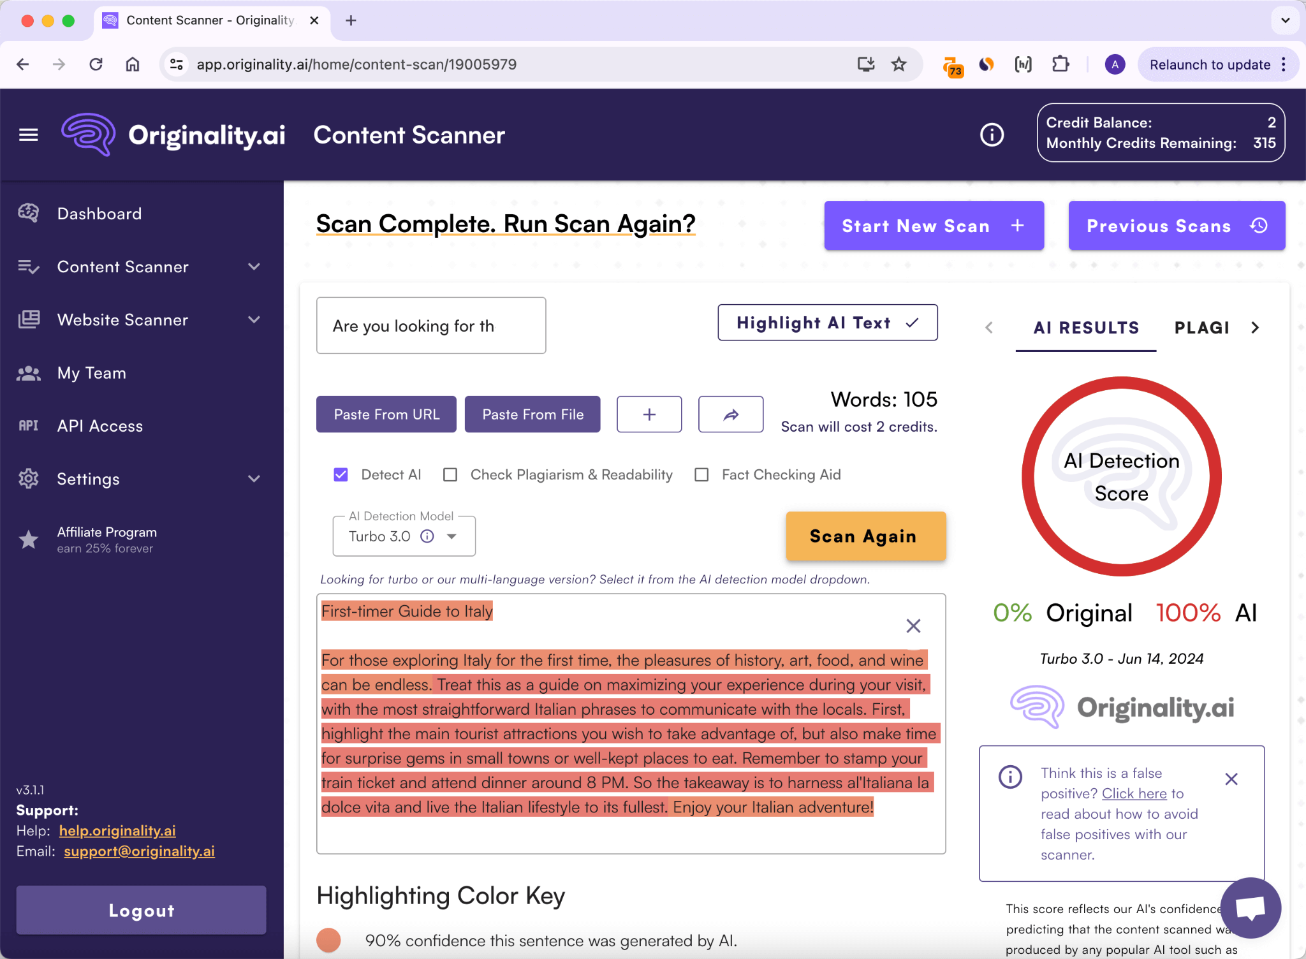Click the Content Scanner sidebar icon
The height and width of the screenshot is (959, 1306).
coord(29,268)
